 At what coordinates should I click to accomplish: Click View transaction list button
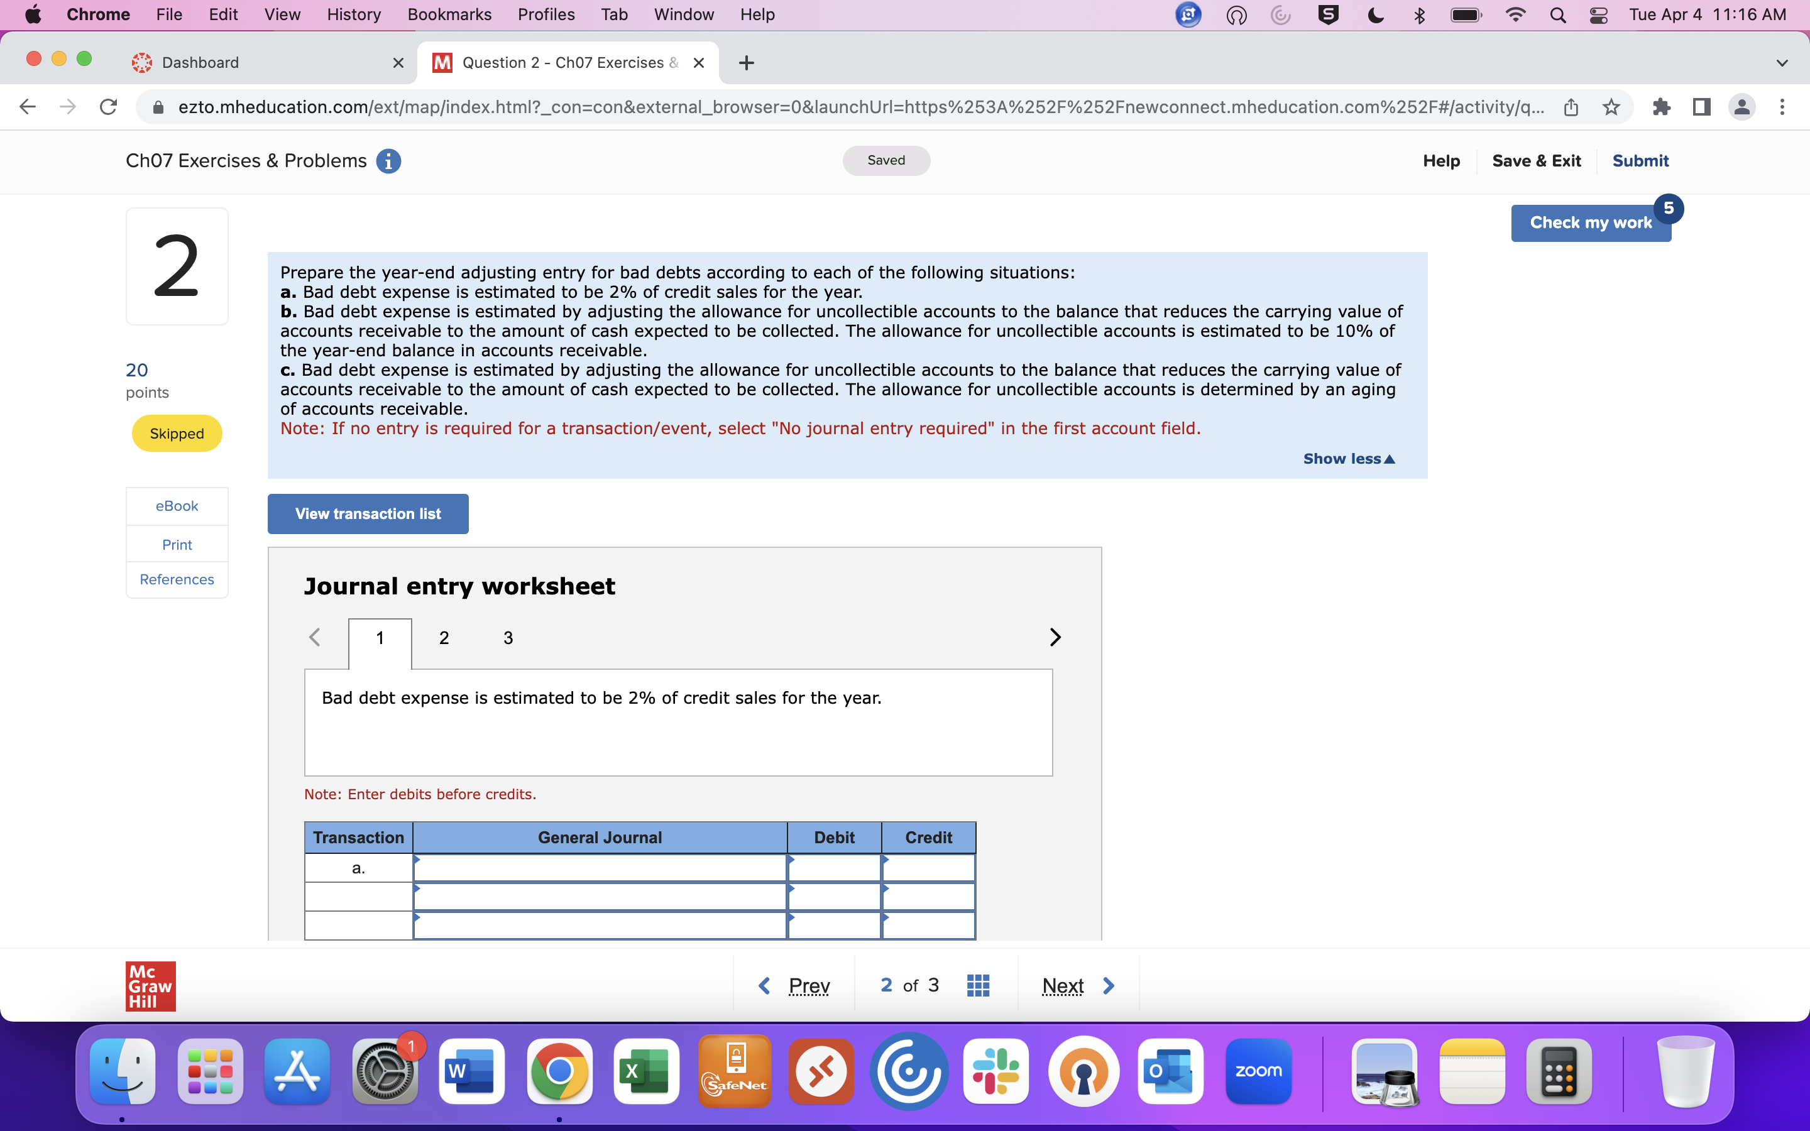point(368,514)
